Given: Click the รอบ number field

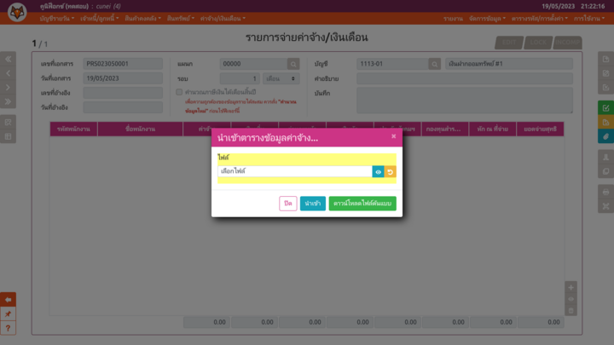Looking at the screenshot, I should (240, 78).
